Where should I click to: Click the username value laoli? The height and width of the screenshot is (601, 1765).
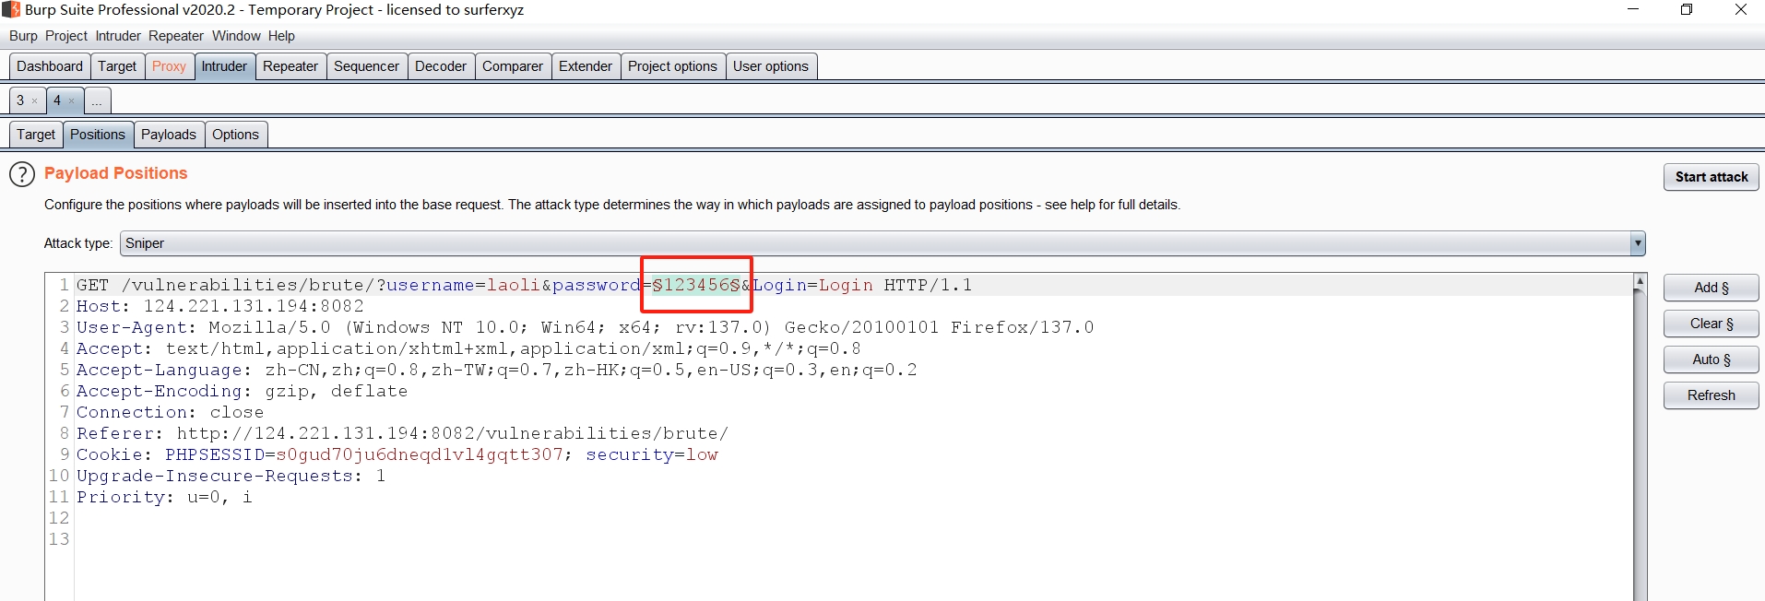[514, 285]
